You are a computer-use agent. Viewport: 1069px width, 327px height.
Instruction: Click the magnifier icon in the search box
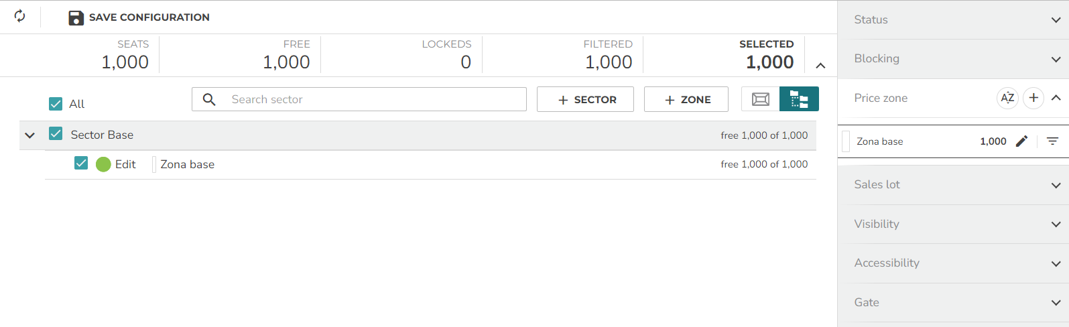click(x=209, y=99)
